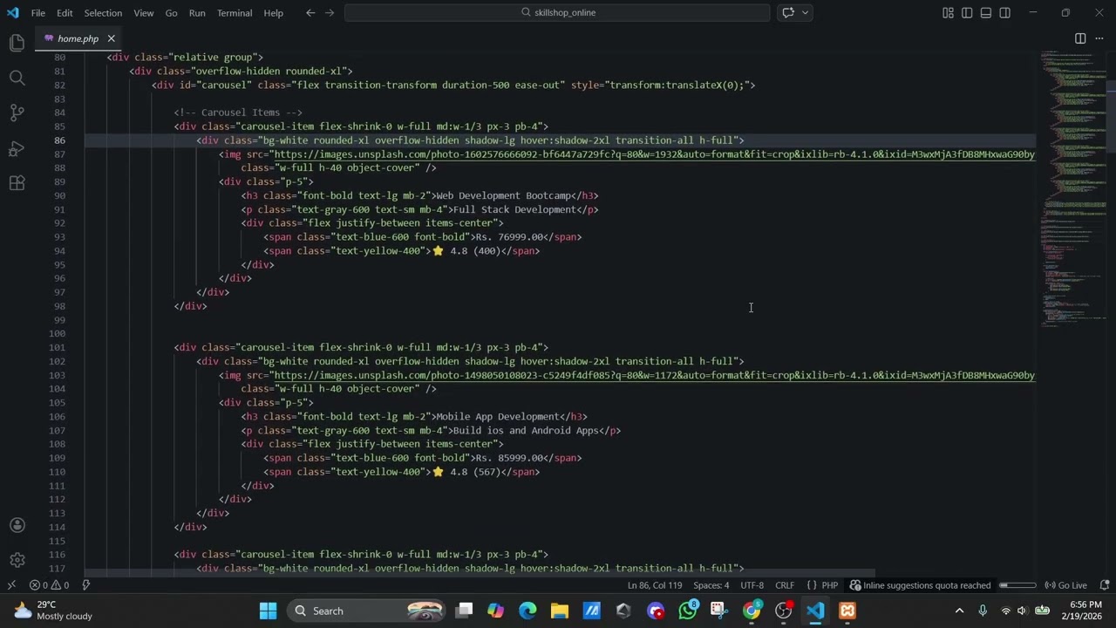
Task: Open the errors and warnings count
Action: click(x=49, y=585)
